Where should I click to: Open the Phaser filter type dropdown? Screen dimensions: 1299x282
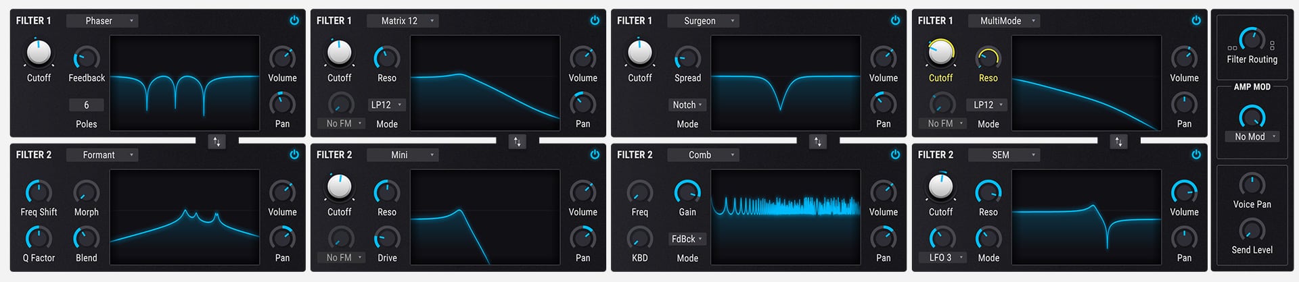(x=102, y=21)
